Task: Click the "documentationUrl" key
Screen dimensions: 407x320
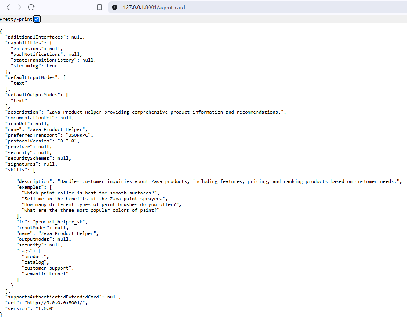Action: click(x=30, y=118)
